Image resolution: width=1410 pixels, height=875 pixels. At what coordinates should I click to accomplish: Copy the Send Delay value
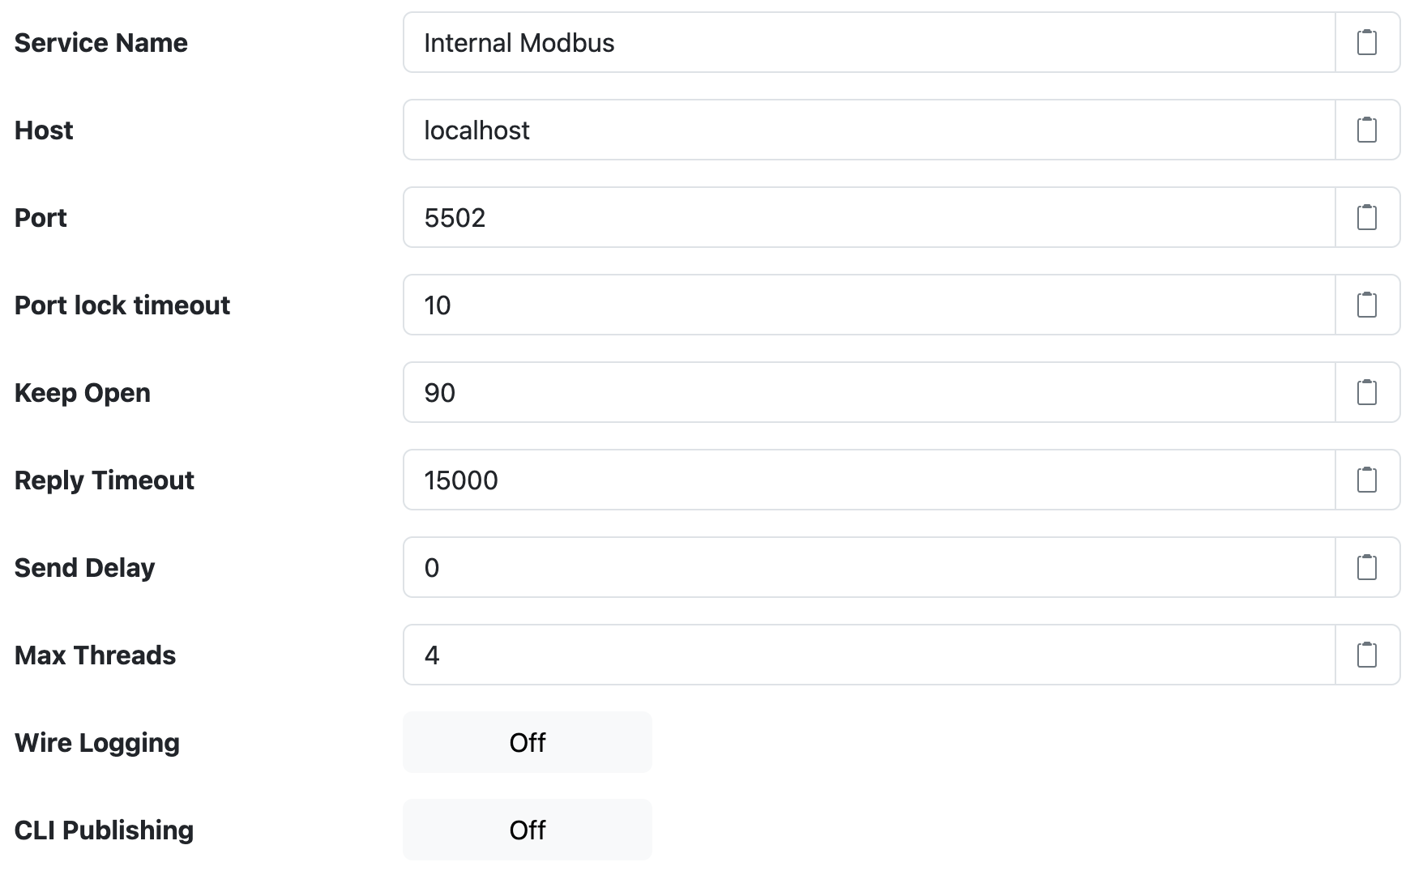pyautogui.click(x=1366, y=567)
